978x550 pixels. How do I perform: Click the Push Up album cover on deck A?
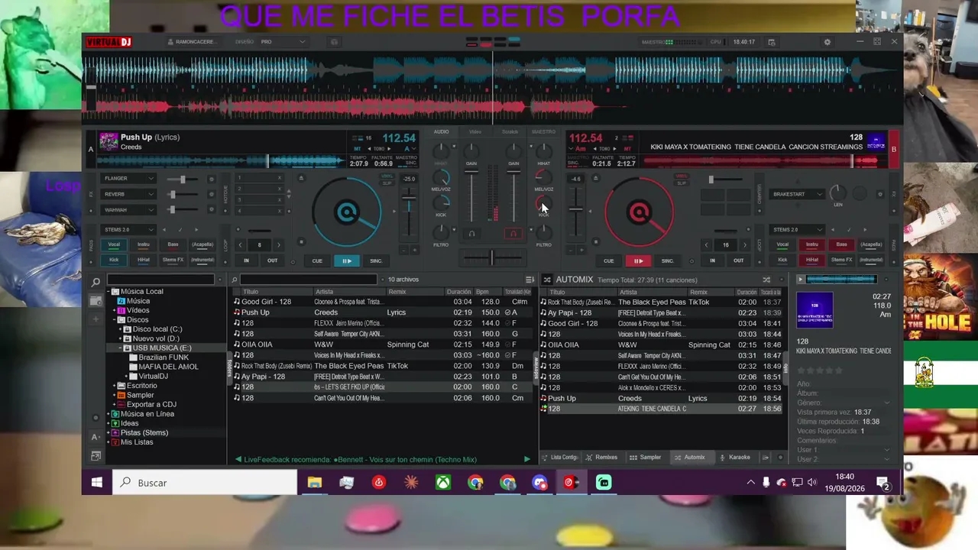pos(108,141)
